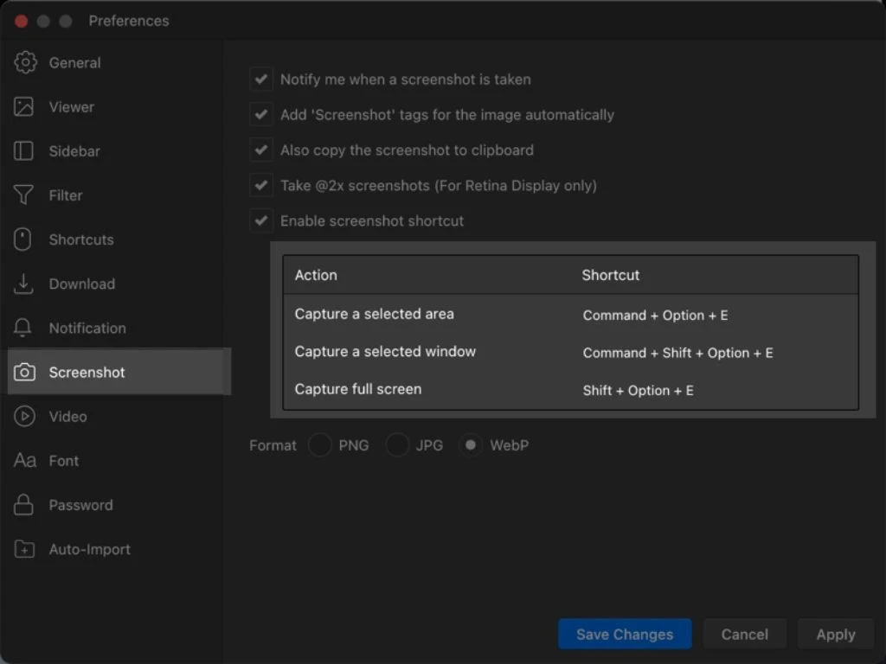The height and width of the screenshot is (664, 886).
Task: Open the Font preferences tab
Action: (62, 461)
